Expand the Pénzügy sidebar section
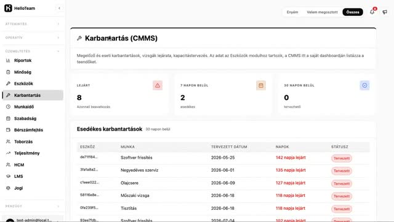 [x=33, y=206]
